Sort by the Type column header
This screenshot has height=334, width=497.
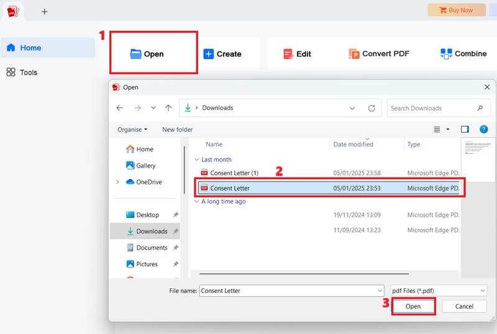click(x=414, y=144)
